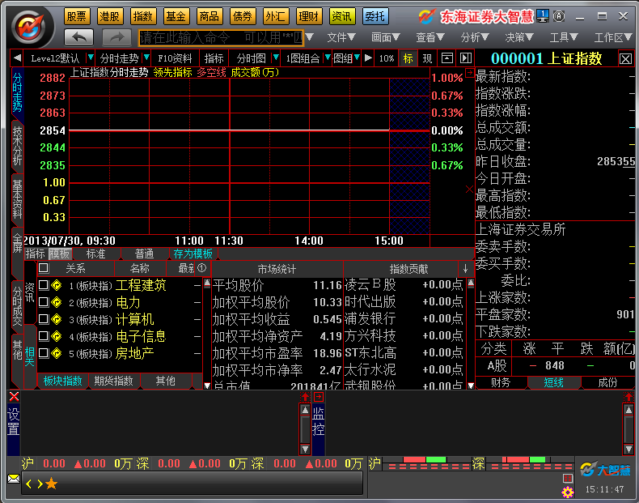Screen dimensions: 639x503
Task: Select the 短线 tab in the right panel
Action: [x=553, y=382]
